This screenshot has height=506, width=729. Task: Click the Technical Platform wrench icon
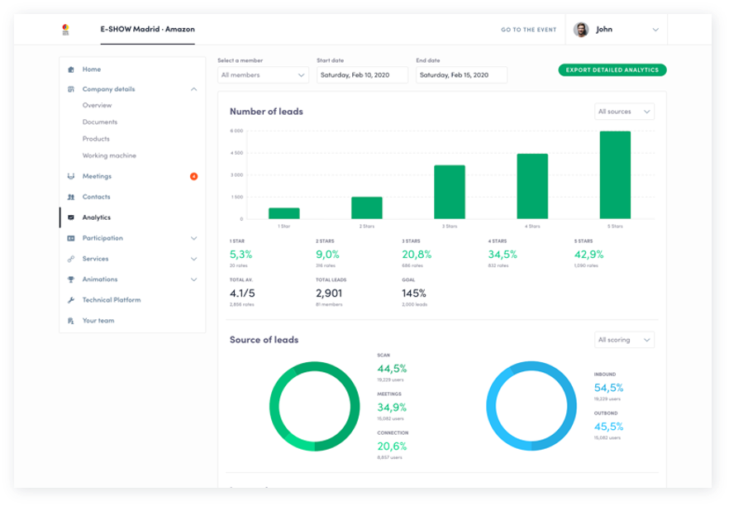pos(71,300)
